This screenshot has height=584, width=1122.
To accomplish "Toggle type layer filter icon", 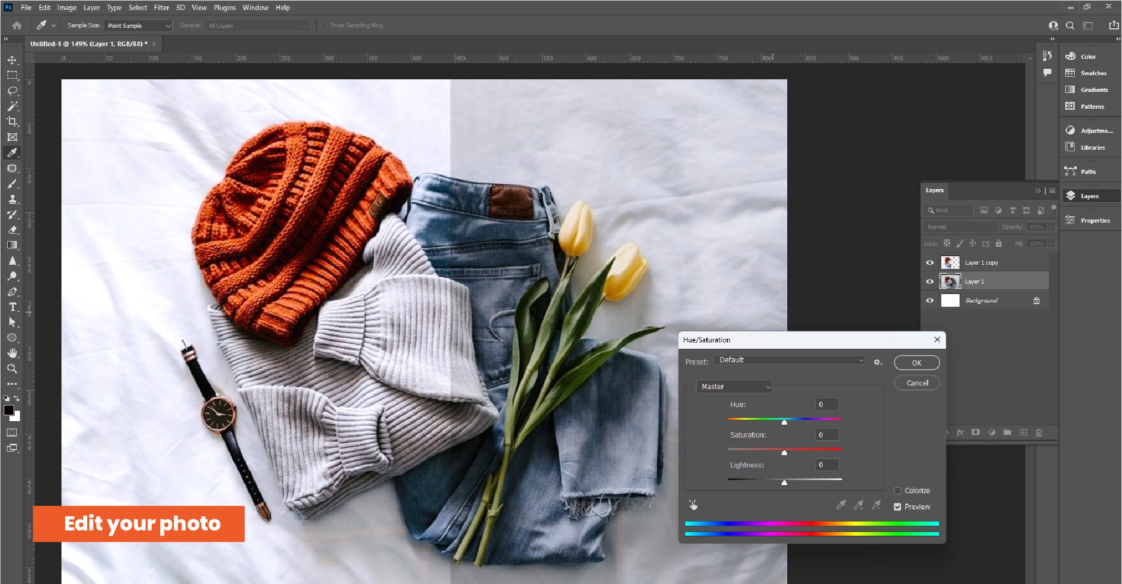I will pyautogui.click(x=1012, y=211).
